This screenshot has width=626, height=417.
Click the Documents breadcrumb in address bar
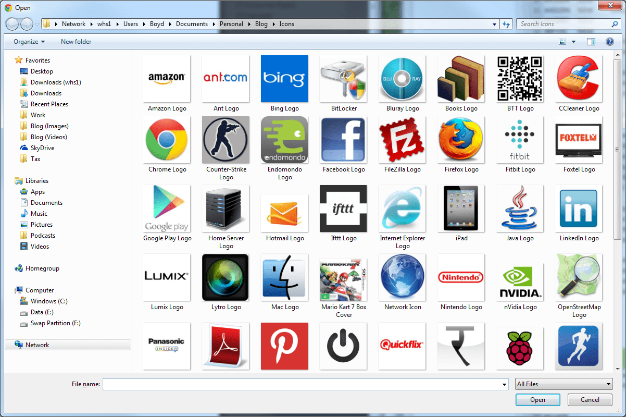coord(192,24)
